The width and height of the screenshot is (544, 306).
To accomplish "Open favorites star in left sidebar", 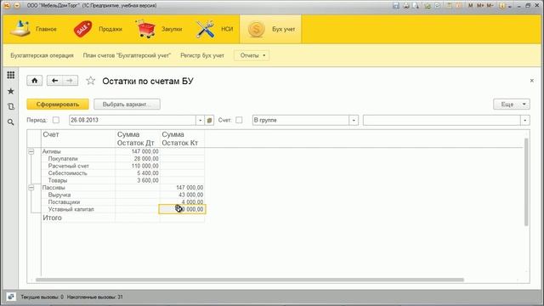I will point(11,91).
